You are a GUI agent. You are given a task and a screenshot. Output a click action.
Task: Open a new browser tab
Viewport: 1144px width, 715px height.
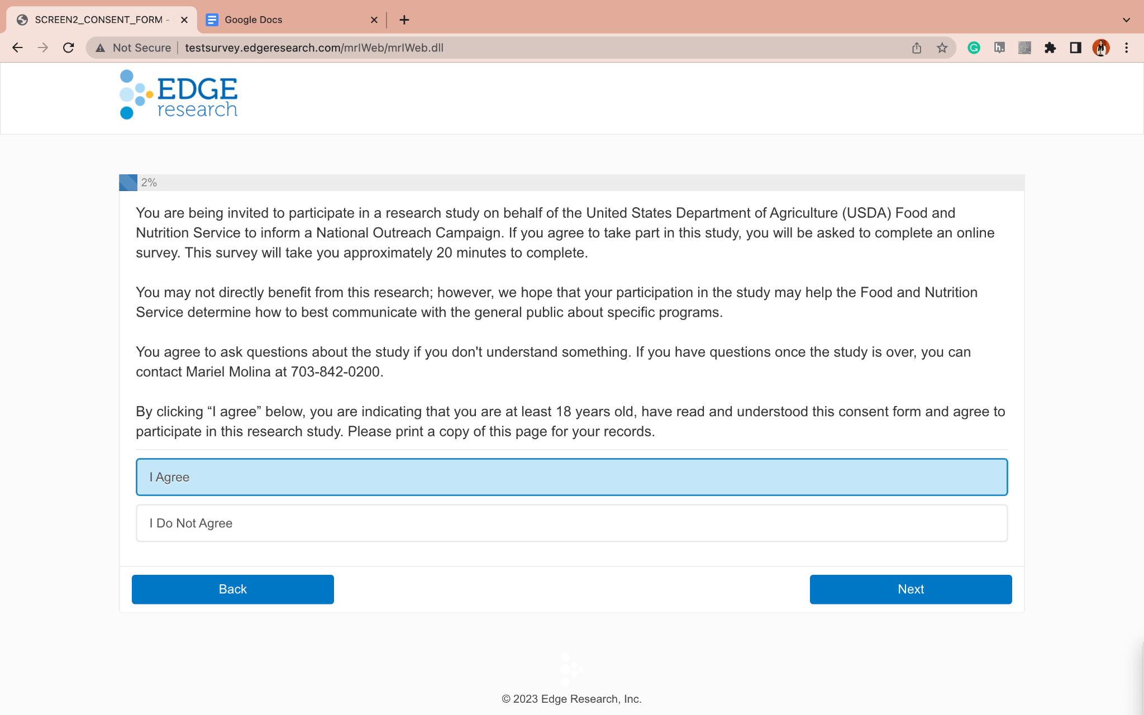click(404, 20)
